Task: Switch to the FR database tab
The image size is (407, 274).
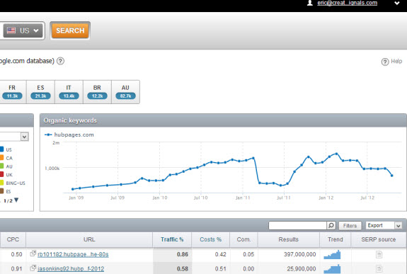Action: 12,92
